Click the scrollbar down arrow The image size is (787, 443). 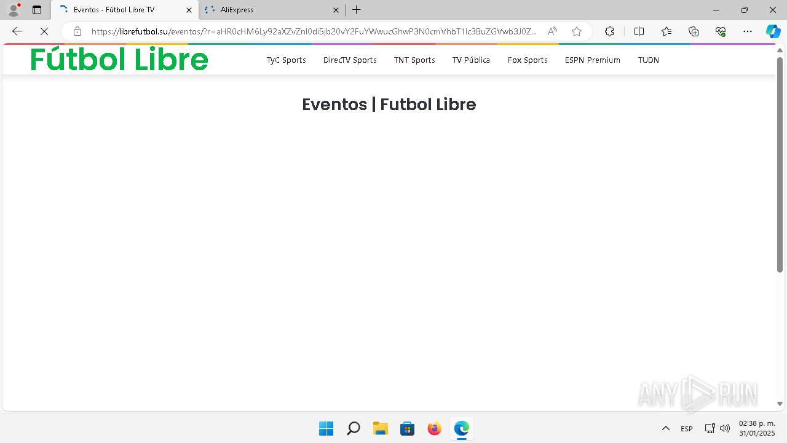point(780,404)
